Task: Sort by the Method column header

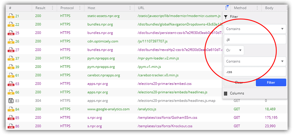Action: point(240,8)
